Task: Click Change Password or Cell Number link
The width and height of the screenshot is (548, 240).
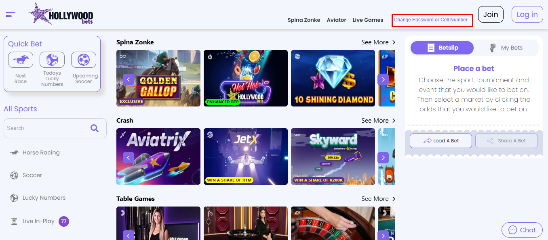Action: [x=431, y=20]
